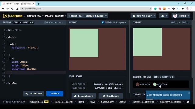The height and width of the screenshot is (109, 195).
Task: Open Tips & Tricks link
Action: point(63,102)
